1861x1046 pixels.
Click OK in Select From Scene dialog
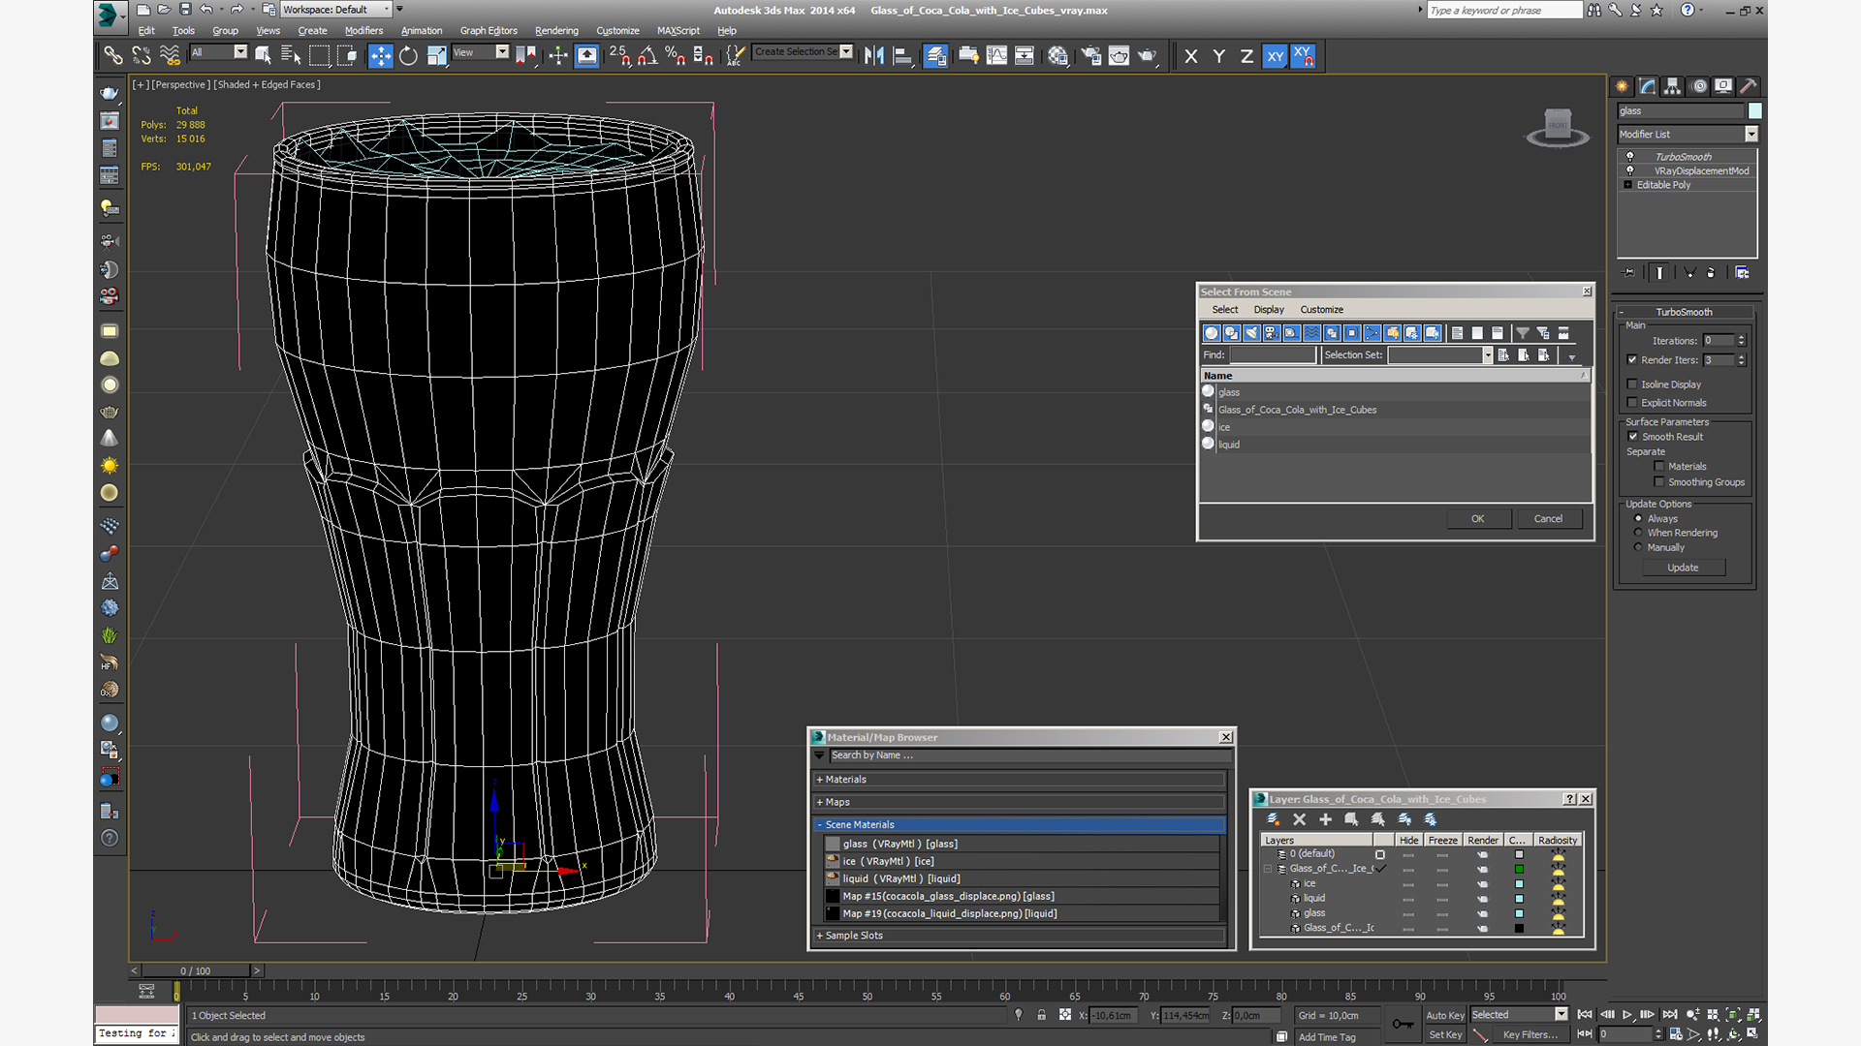(x=1477, y=519)
